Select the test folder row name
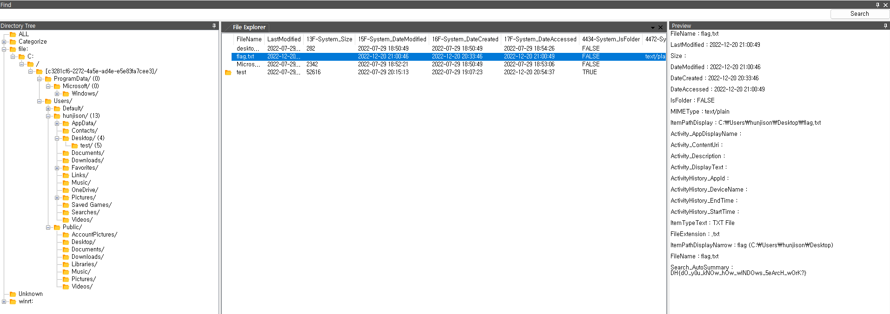Screen dimensions: 890x314 tap(241, 72)
